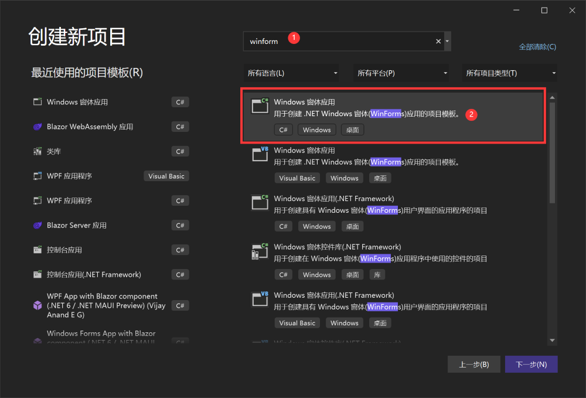The height and width of the screenshot is (398, 586).
Task: Choose recent WPF App with Blazor component
Action: point(111,305)
